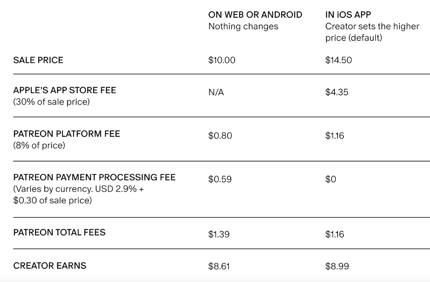Viewport: 430px width, 282px height.
Task: Click the $8.99 creator earnings value
Action: click(x=337, y=266)
